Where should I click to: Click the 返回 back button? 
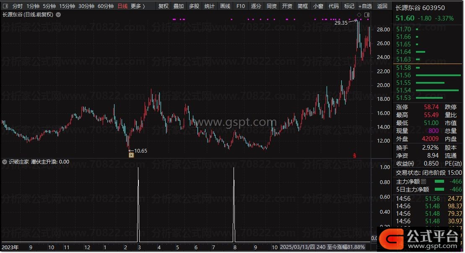(x=382, y=6)
